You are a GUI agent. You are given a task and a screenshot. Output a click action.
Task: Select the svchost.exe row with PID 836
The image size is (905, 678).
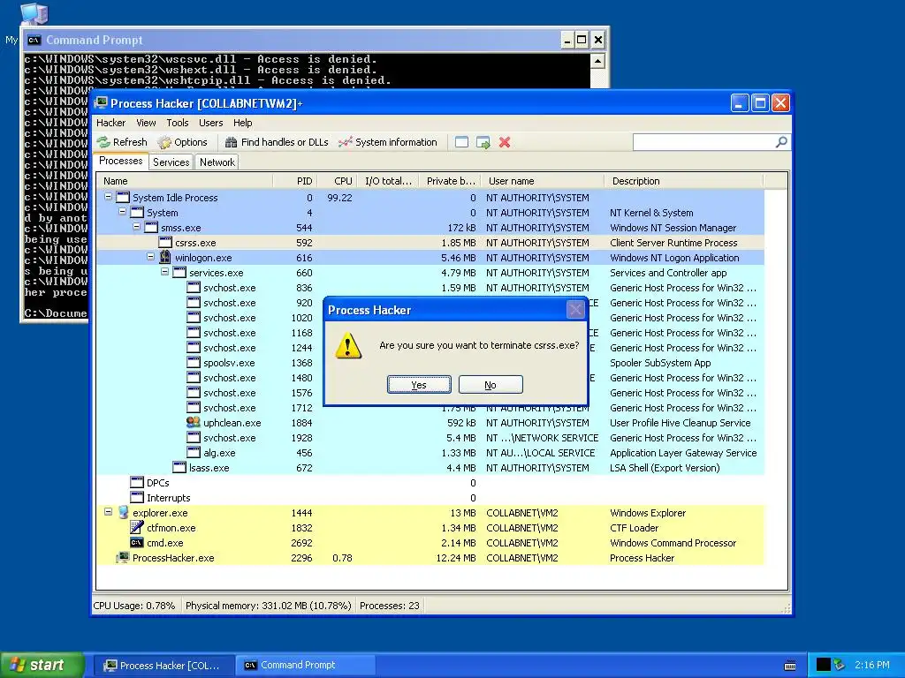(x=430, y=288)
